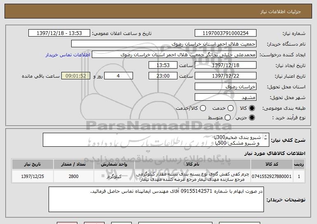Image resolution: width=317 pixels, height=224 pixels.
Task: Click the ردیف column header
Action: pyautogui.click(x=299, y=164)
